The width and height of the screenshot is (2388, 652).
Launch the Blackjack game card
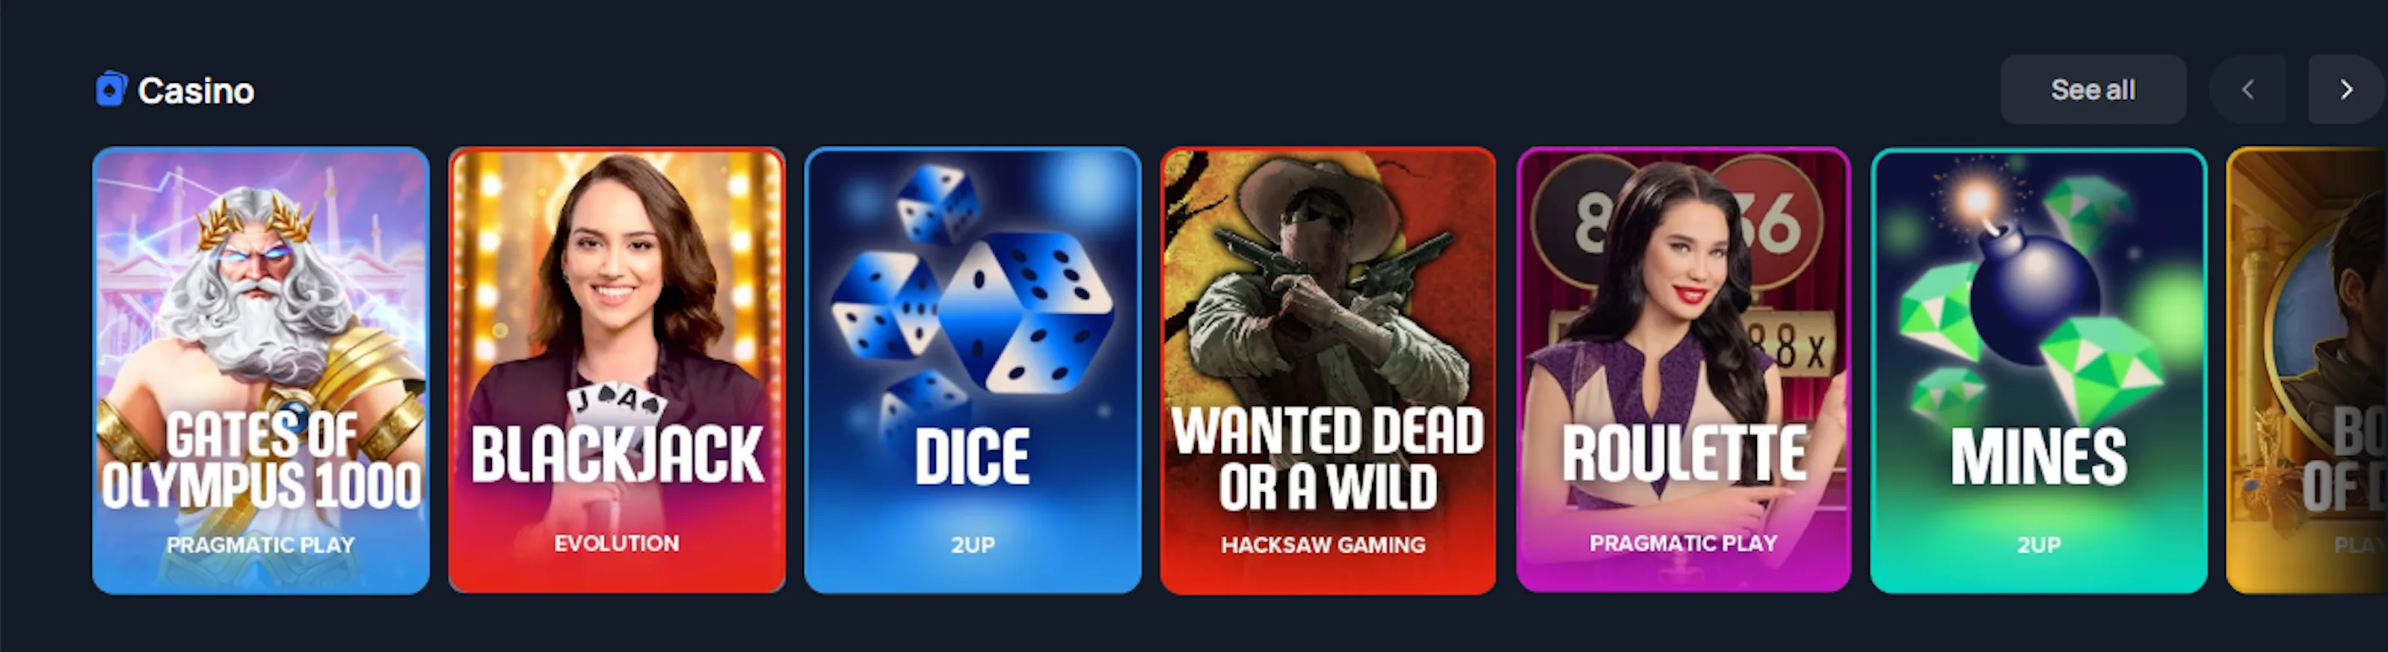click(x=617, y=370)
